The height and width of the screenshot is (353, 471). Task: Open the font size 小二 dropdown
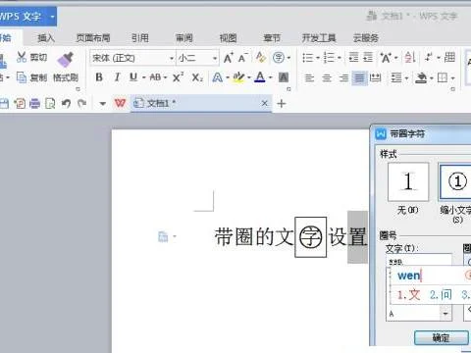point(215,59)
